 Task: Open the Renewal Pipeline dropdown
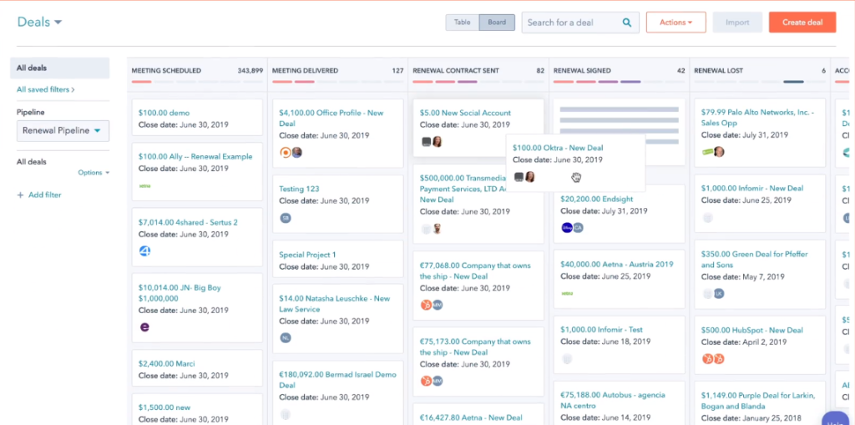coord(63,131)
